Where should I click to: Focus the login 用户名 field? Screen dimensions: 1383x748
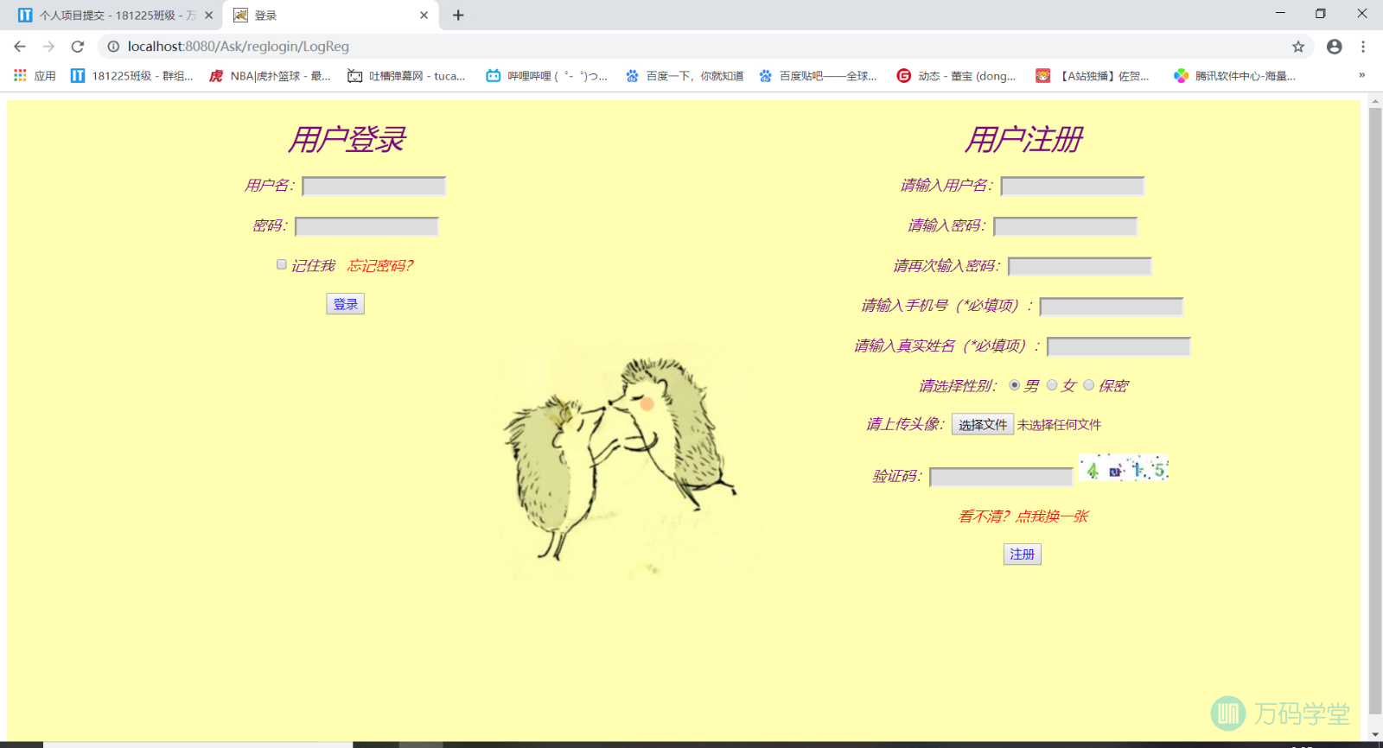(x=374, y=186)
